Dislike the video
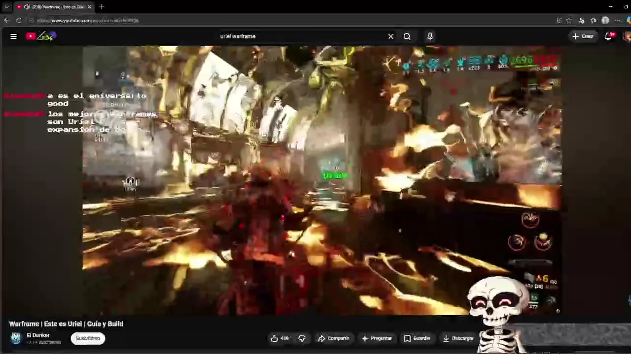The image size is (631, 354). click(302, 338)
